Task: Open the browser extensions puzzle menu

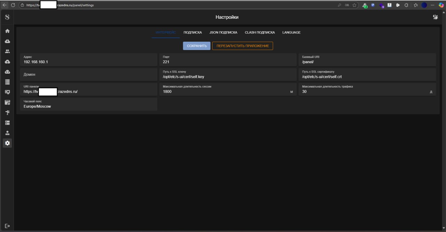Action: point(406,5)
